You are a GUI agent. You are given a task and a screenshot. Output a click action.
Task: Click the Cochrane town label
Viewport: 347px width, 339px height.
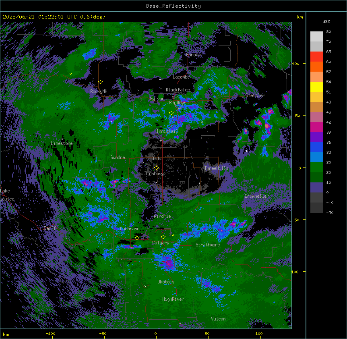tap(130, 229)
